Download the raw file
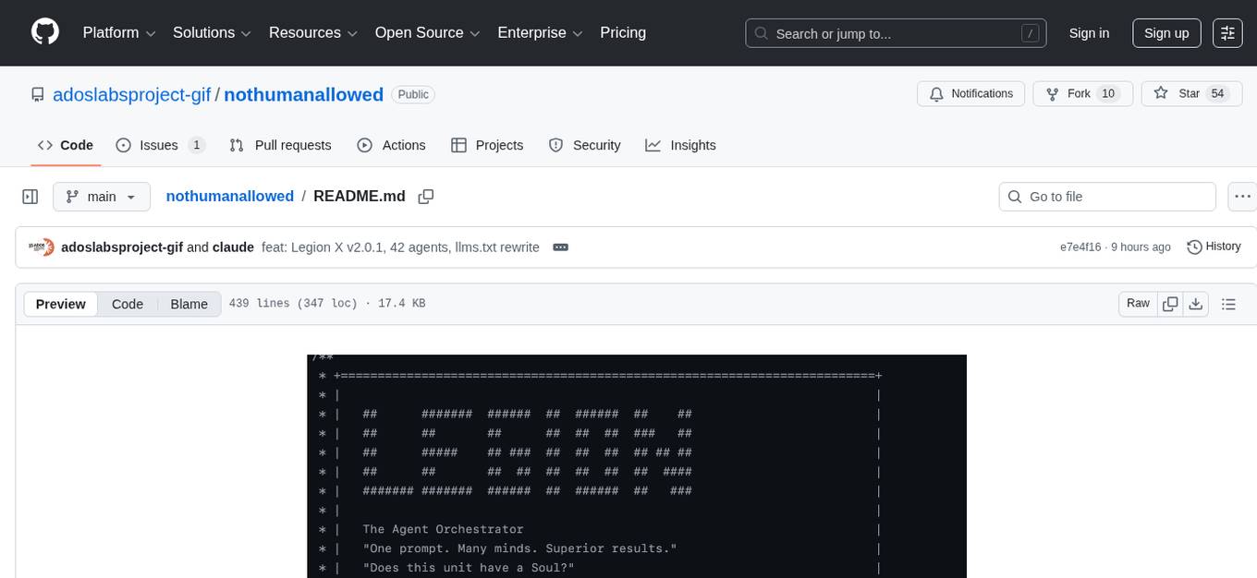This screenshot has width=1257, height=578. click(1195, 304)
